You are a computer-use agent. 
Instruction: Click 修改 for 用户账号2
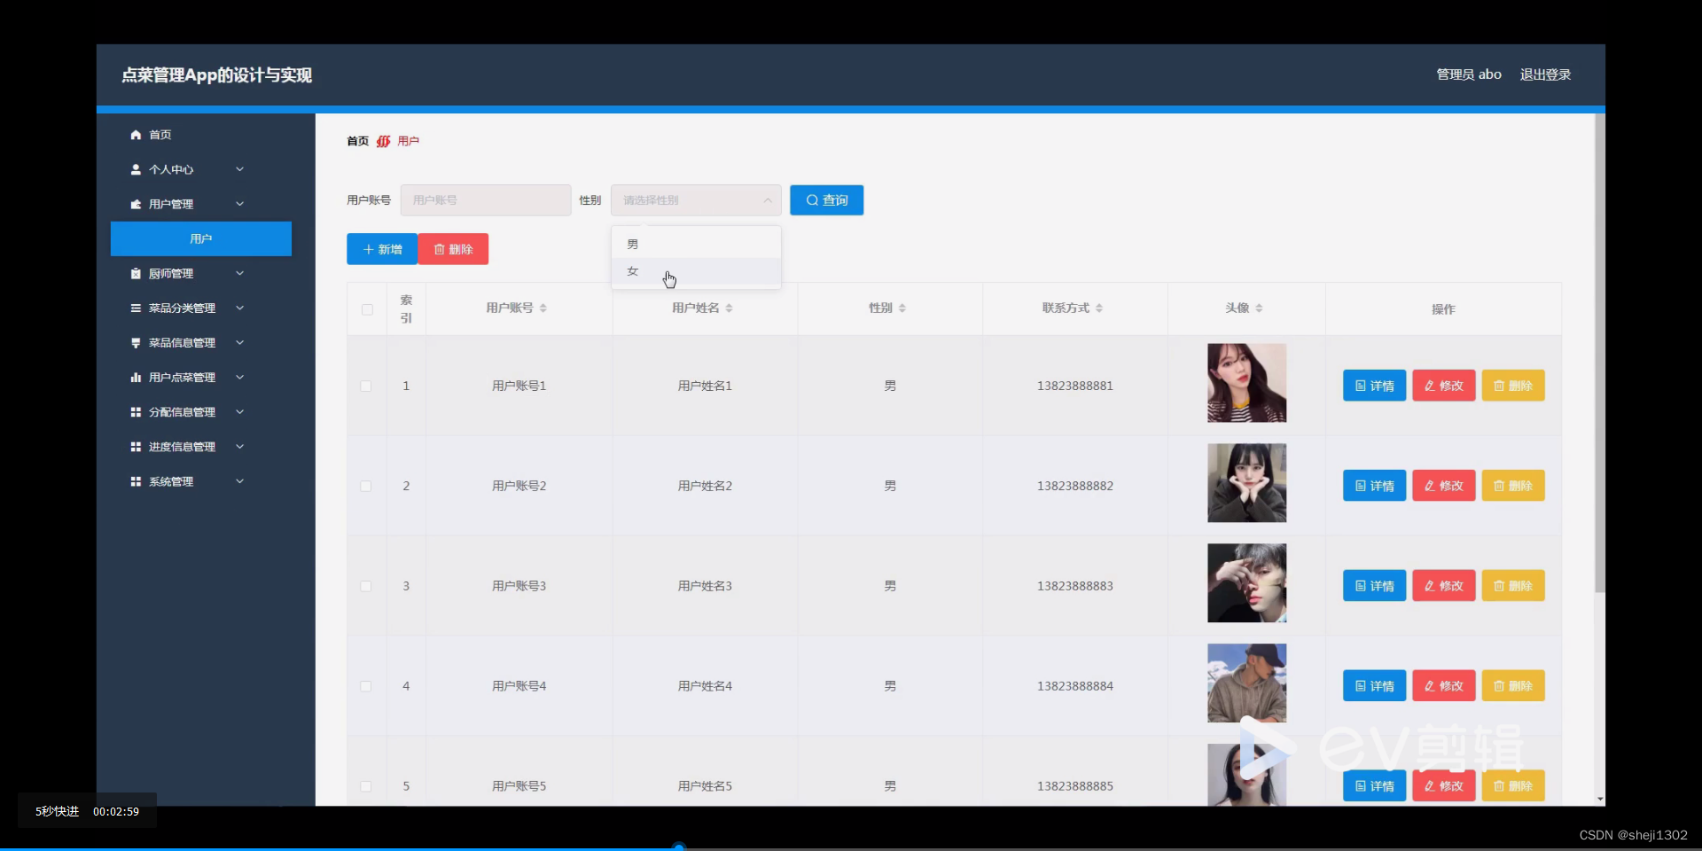(x=1443, y=485)
